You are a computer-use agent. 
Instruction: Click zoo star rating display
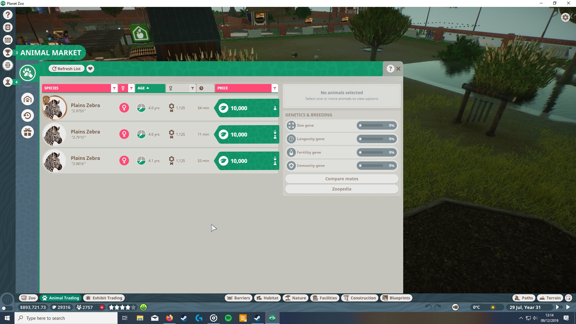pyautogui.click(x=122, y=307)
